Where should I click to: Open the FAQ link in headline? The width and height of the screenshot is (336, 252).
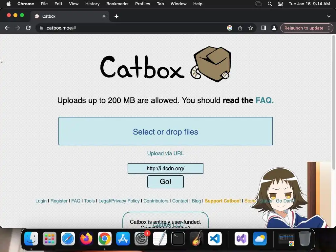(x=264, y=100)
